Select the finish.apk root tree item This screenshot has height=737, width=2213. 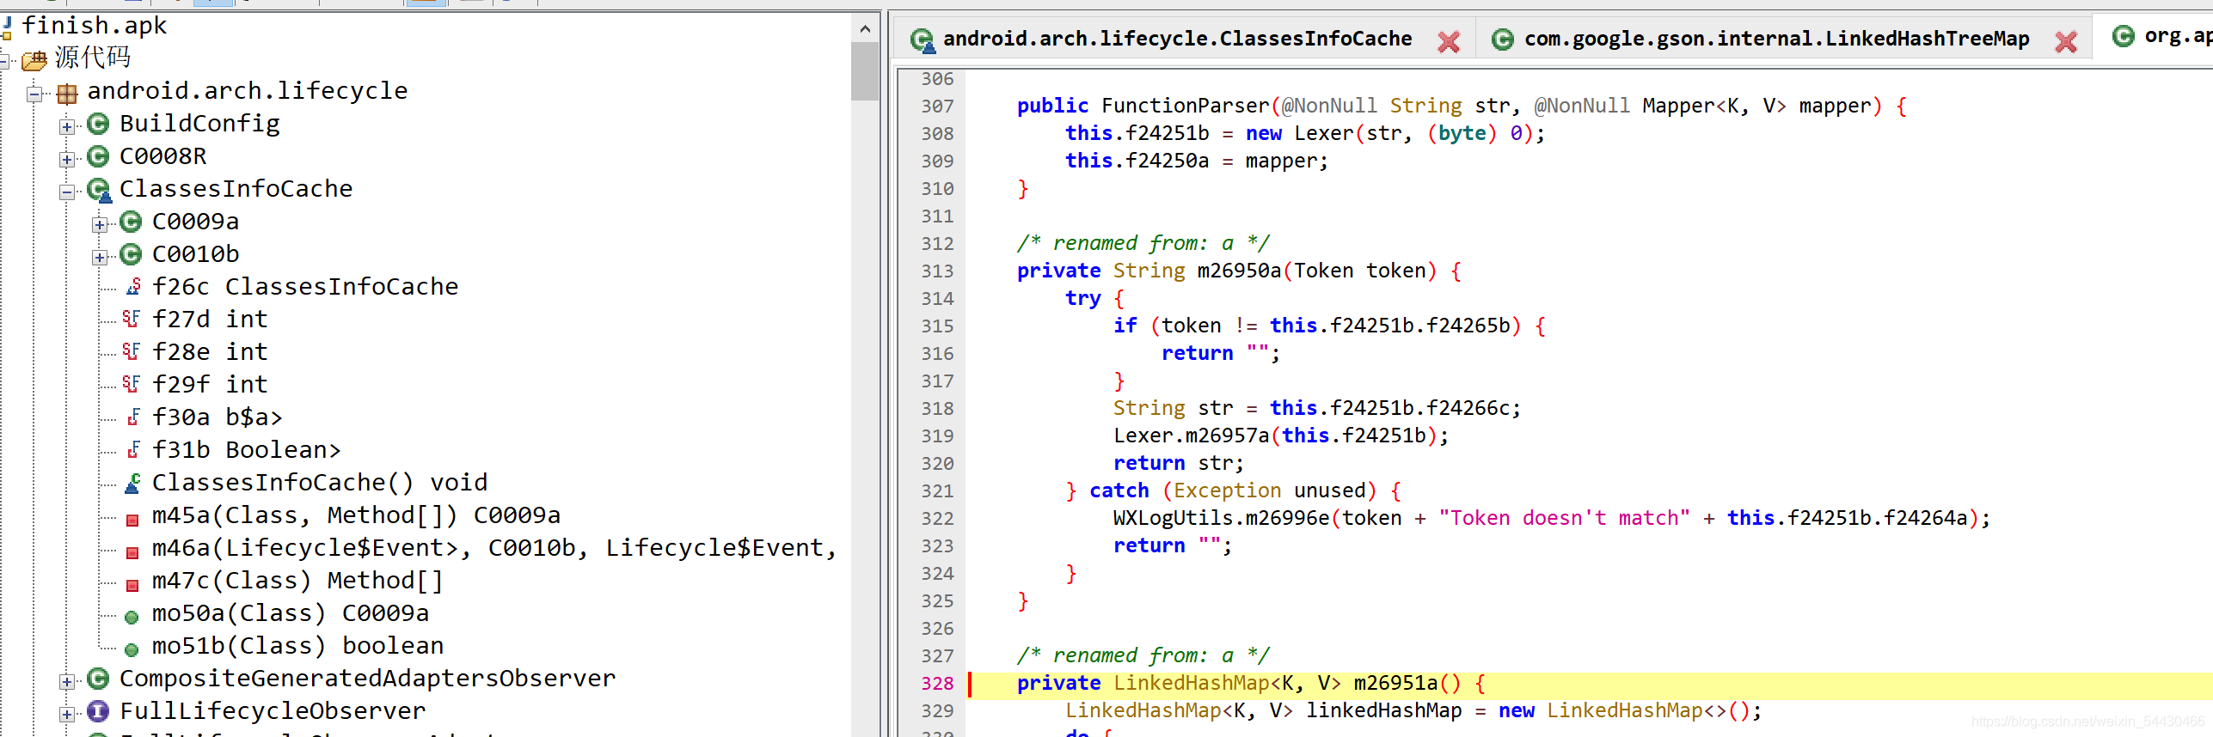tap(94, 26)
